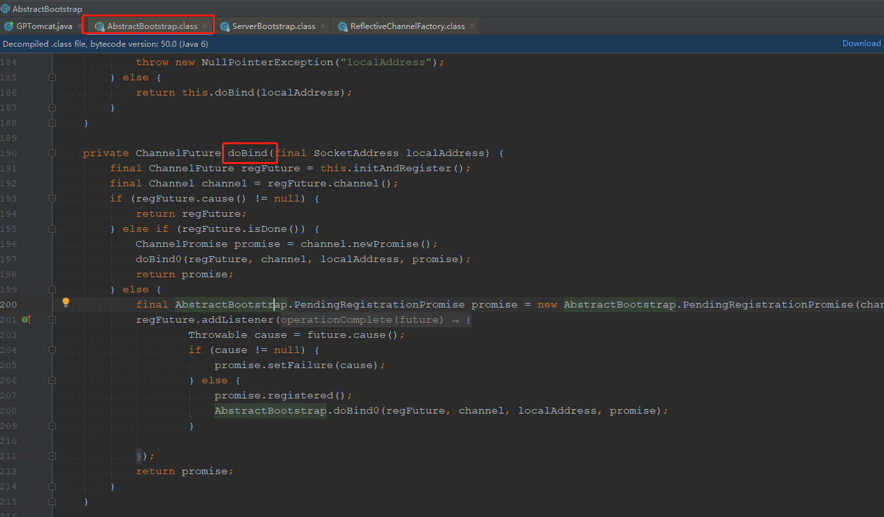Click "return promise" on line 213
The width and height of the screenshot is (884, 517).
tap(182, 472)
